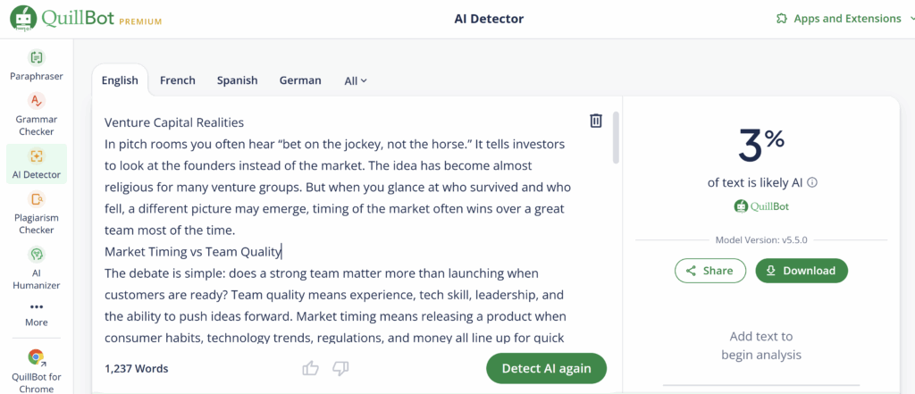Click the Detect AI again button
Screen dimensions: 915x394
(546, 368)
